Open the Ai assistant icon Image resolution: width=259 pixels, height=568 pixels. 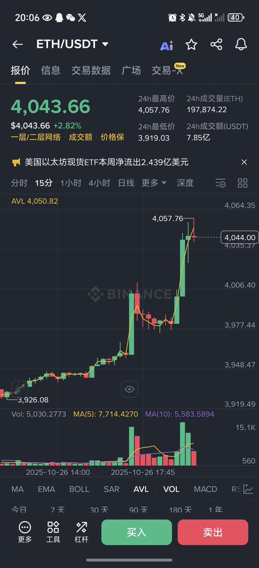166,45
